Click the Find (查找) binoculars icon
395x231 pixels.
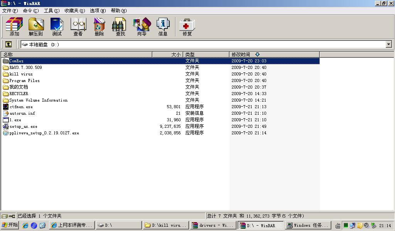point(120,27)
